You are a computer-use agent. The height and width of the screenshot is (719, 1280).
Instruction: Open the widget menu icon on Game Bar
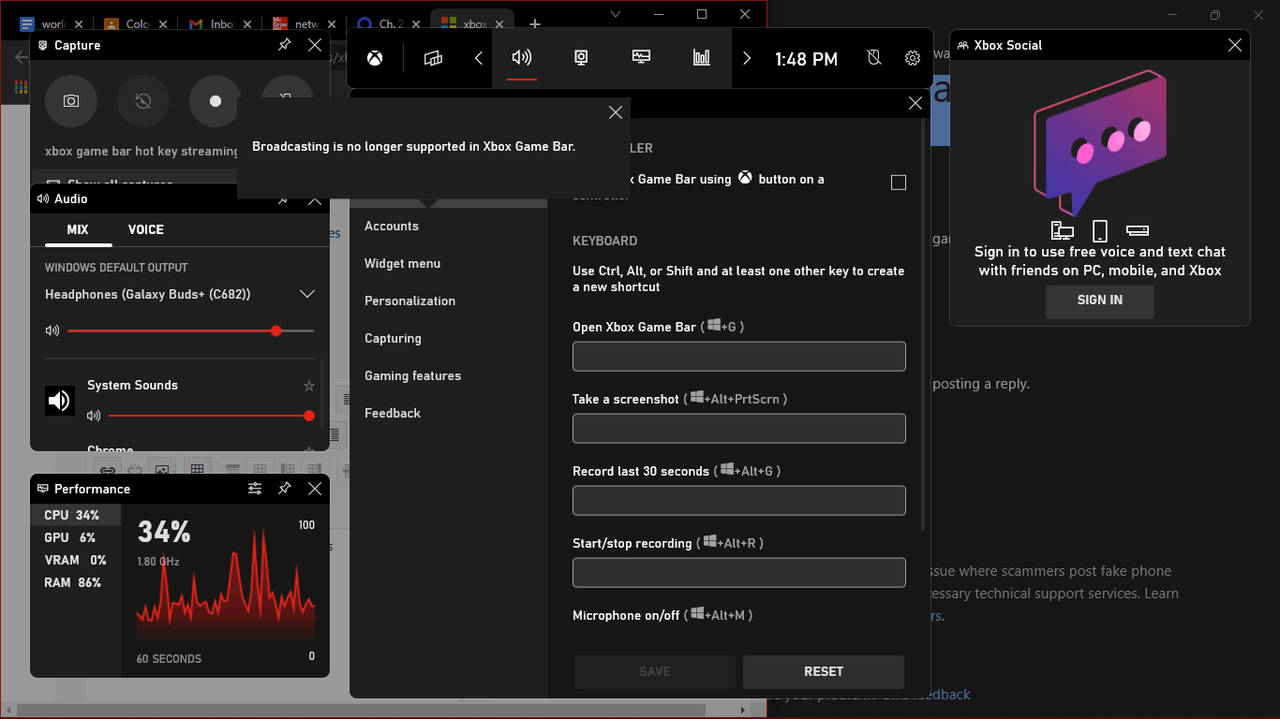(433, 58)
